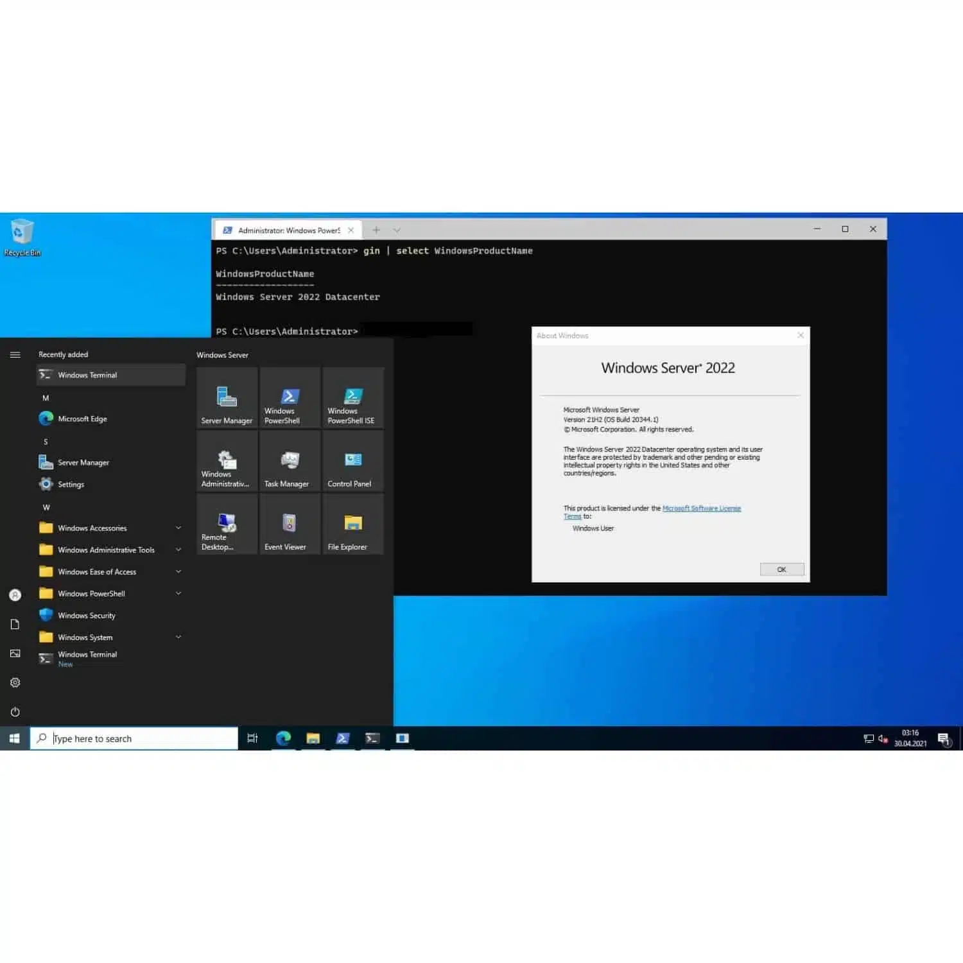Click the taskbar search box
Screen dimensions: 963x963
point(134,738)
